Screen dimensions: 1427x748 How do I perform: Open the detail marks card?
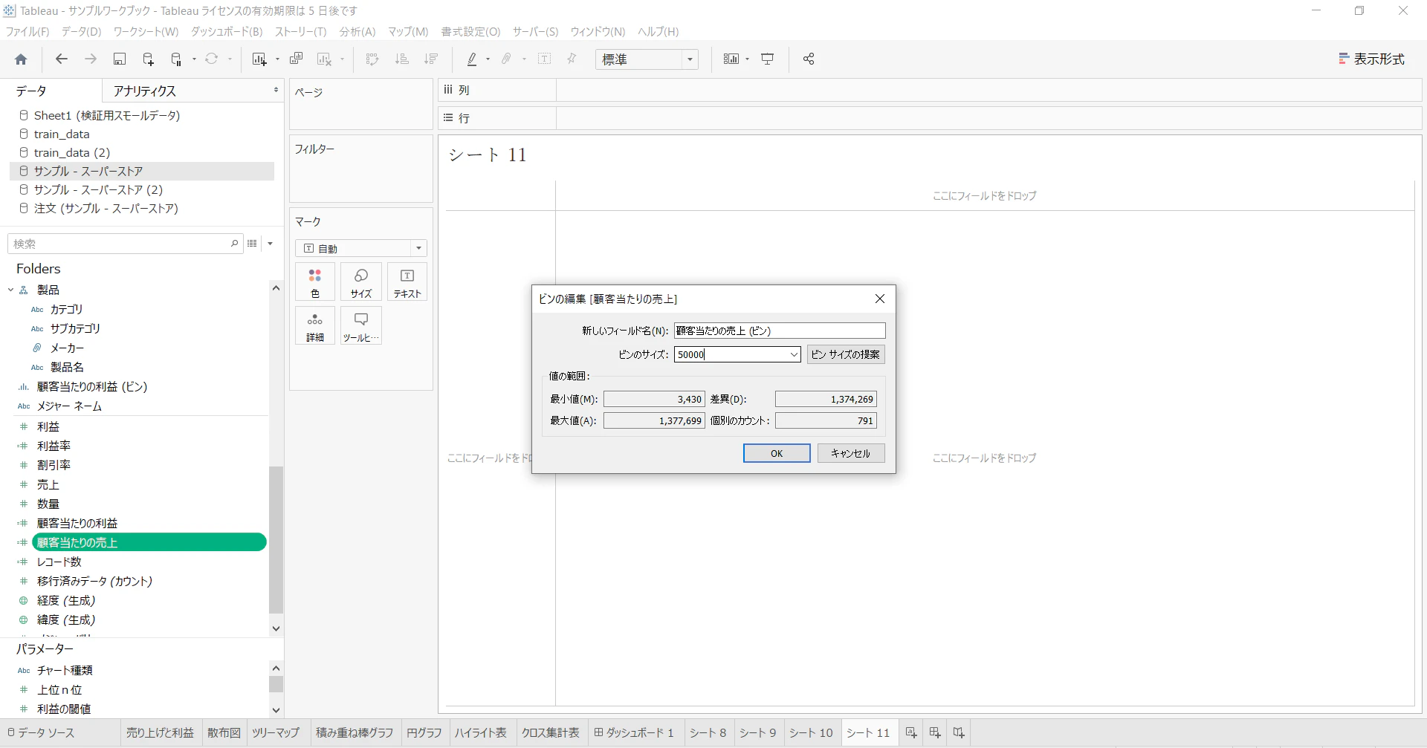315,326
